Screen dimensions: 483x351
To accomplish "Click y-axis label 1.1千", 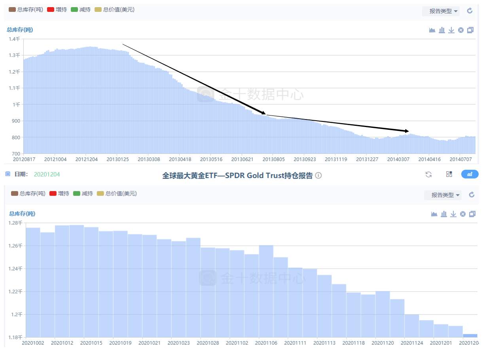I will (14, 88).
